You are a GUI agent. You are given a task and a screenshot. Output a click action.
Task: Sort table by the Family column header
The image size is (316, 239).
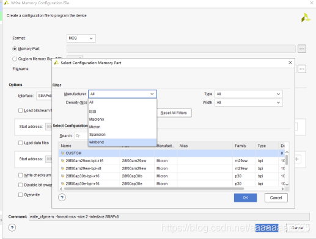click(x=244, y=146)
